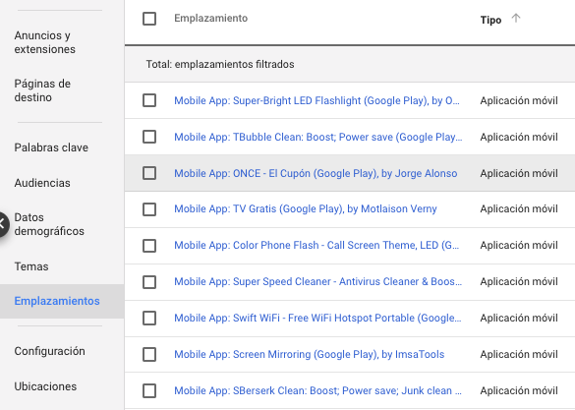Select Temas in the side menu
Viewport: 575px width, 410px height.
[31, 266]
